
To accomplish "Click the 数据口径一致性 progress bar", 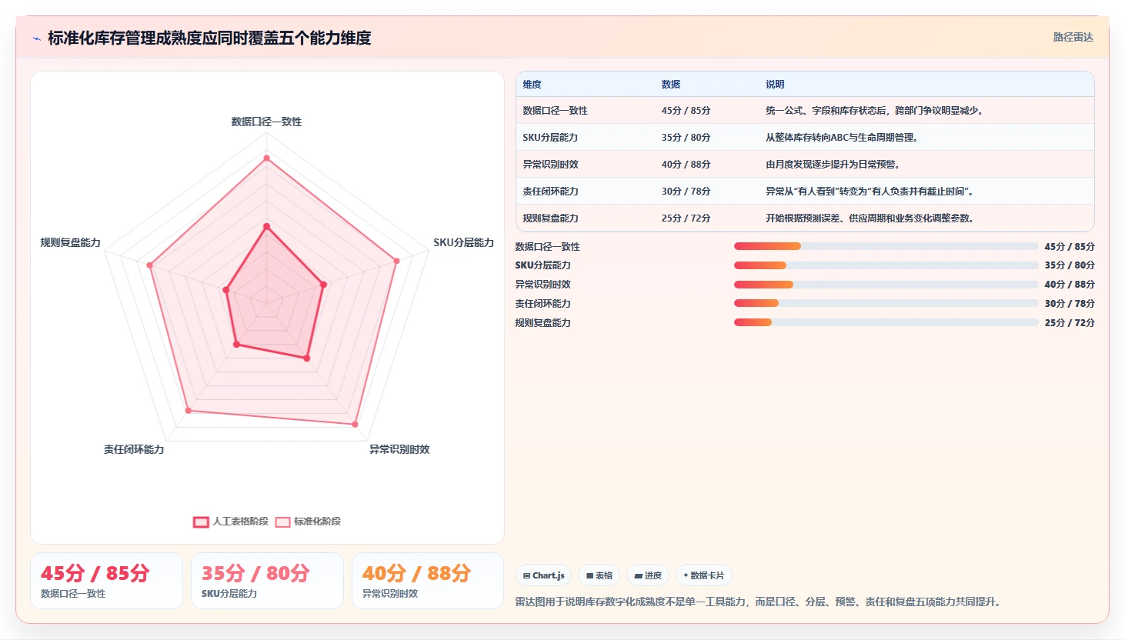I will [x=886, y=246].
